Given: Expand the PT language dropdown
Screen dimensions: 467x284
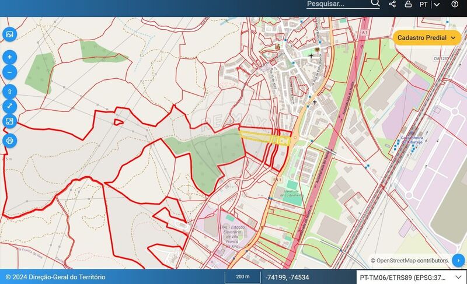Looking at the screenshot, I should click(430, 5).
